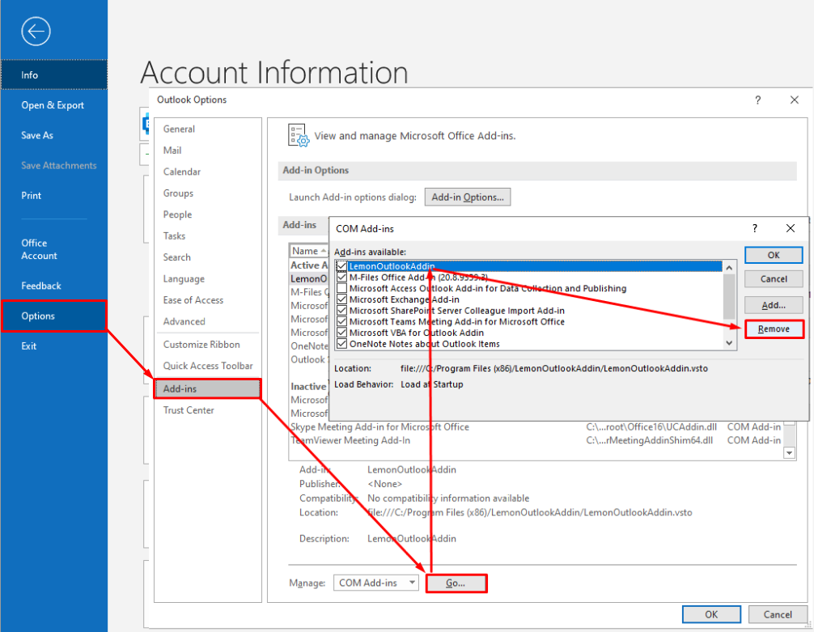Click the add-ins gear icon beside heading

pyautogui.click(x=299, y=135)
